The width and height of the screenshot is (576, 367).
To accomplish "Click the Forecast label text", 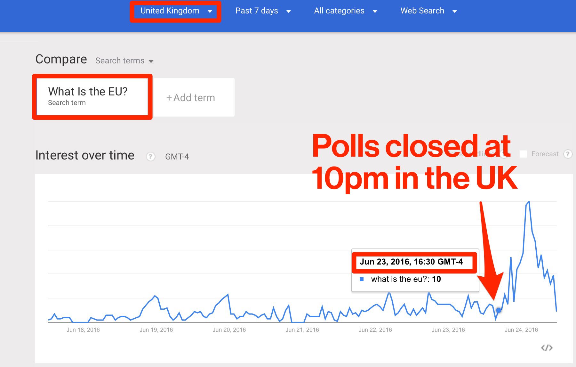I will 545,154.
